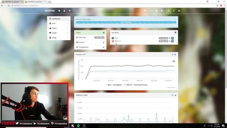
Task: Click the red shield extension icon
Action: coord(221,6)
